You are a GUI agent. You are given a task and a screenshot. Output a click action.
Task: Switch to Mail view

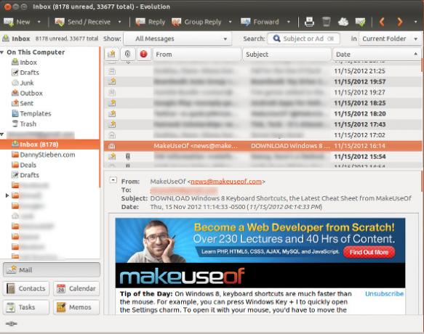pos(52,269)
